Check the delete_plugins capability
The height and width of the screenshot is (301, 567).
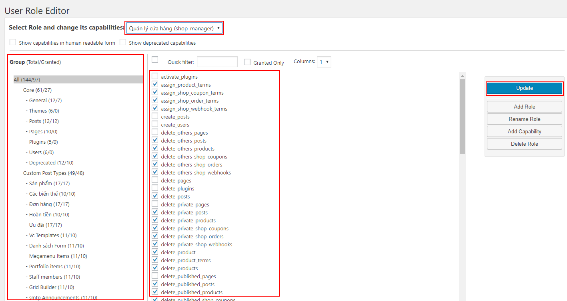tap(155, 188)
